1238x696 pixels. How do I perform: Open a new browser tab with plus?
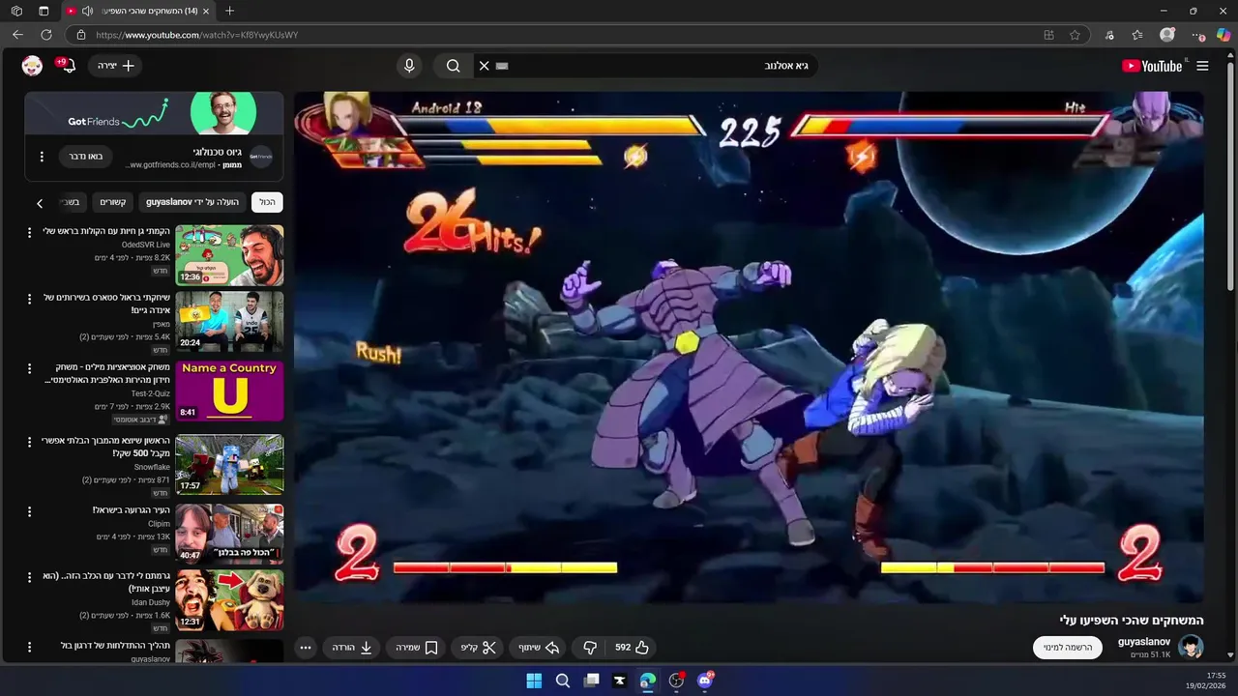point(229,11)
